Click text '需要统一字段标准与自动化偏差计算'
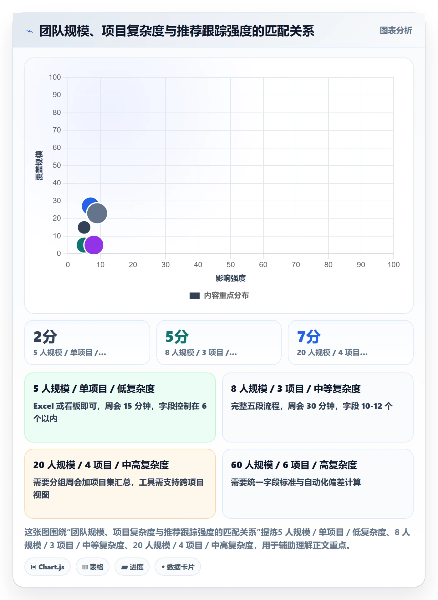The image size is (438, 600). tap(296, 482)
